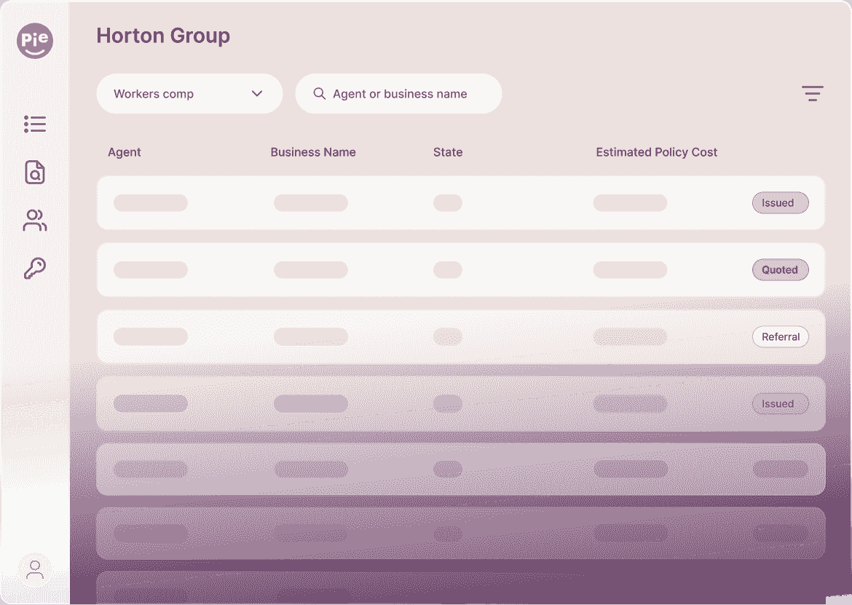Type in Agent or business name field
The image size is (852, 605).
pyautogui.click(x=408, y=94)
